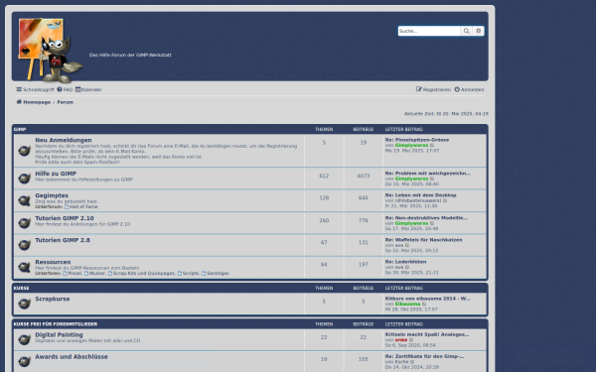Click forum icon beside Scrapkurse
596x372 pixels.
pyautogui.click(x=24, y=304)
